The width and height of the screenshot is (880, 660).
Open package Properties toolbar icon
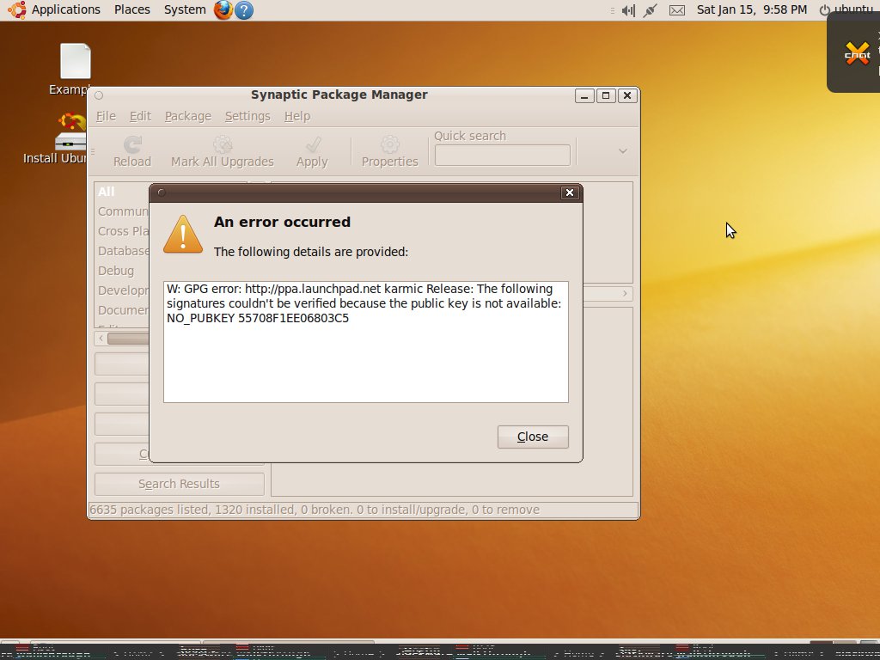tap(389, 151)
